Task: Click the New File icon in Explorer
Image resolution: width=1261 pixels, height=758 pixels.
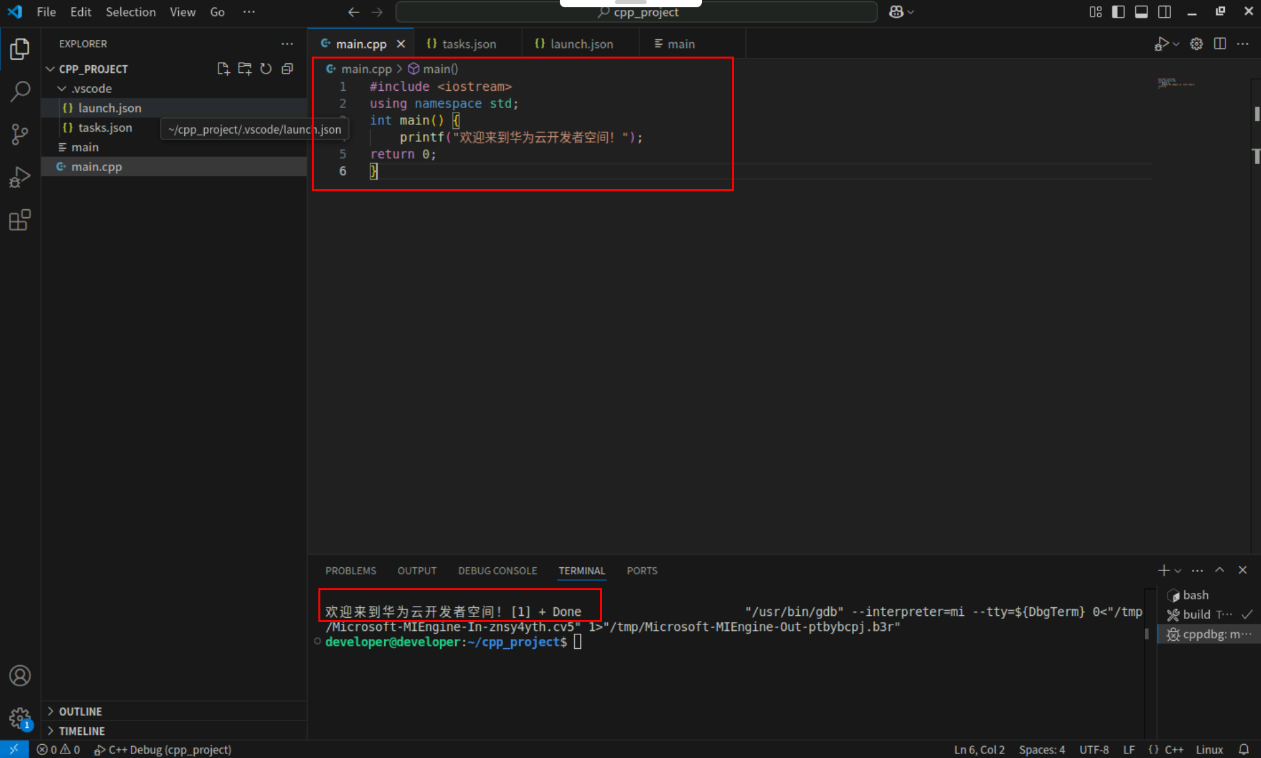Action: [223, 68]
